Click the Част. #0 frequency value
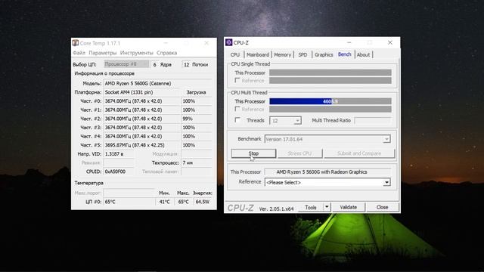Screen dimensions: 484x272 (133, 101)
